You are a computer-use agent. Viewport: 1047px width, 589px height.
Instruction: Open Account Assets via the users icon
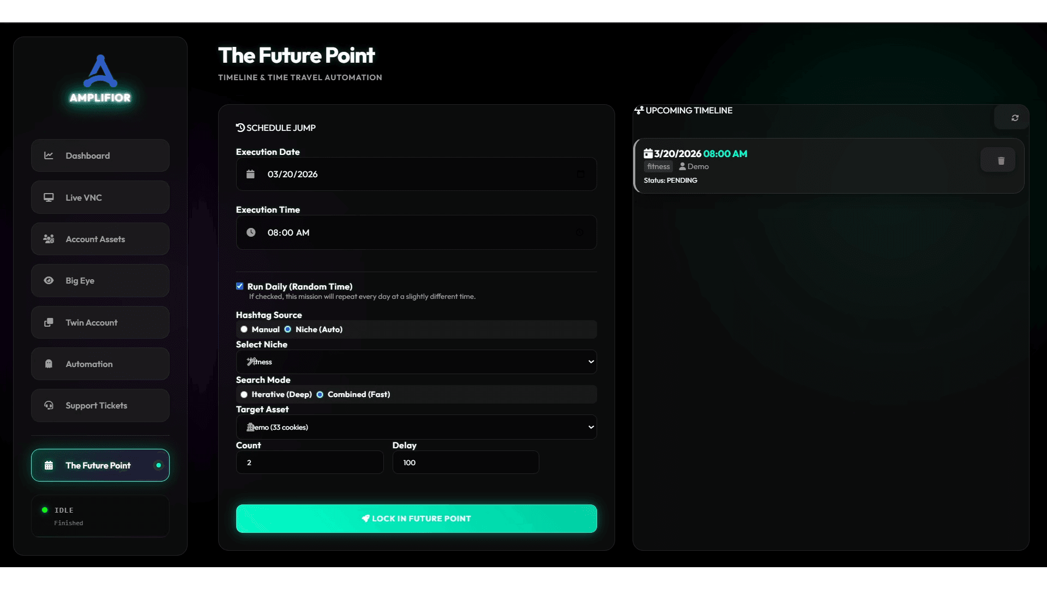point(49,239)
